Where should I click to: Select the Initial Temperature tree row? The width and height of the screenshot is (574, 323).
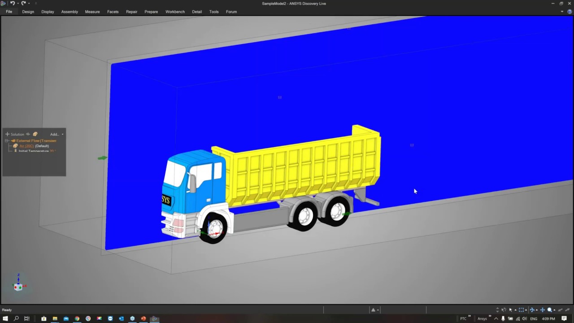35,151
